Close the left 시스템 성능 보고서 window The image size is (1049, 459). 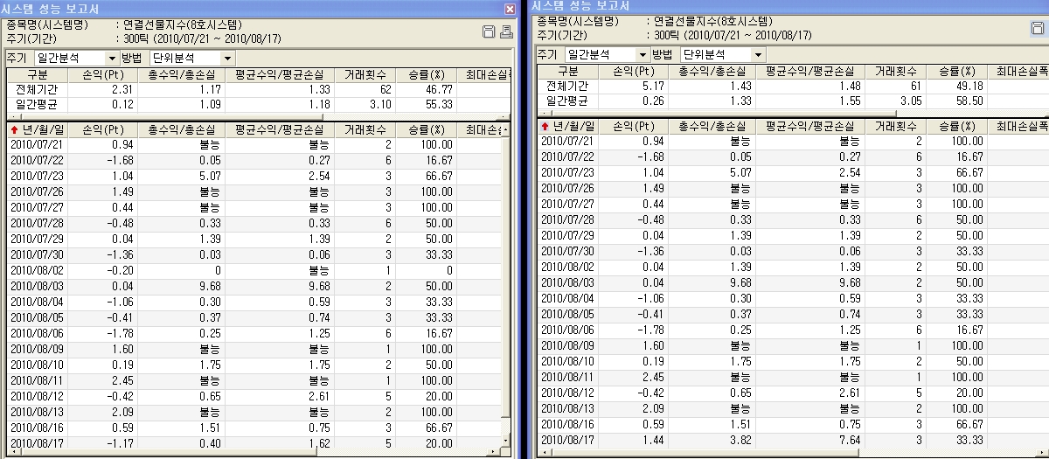(x=510, y=8)
